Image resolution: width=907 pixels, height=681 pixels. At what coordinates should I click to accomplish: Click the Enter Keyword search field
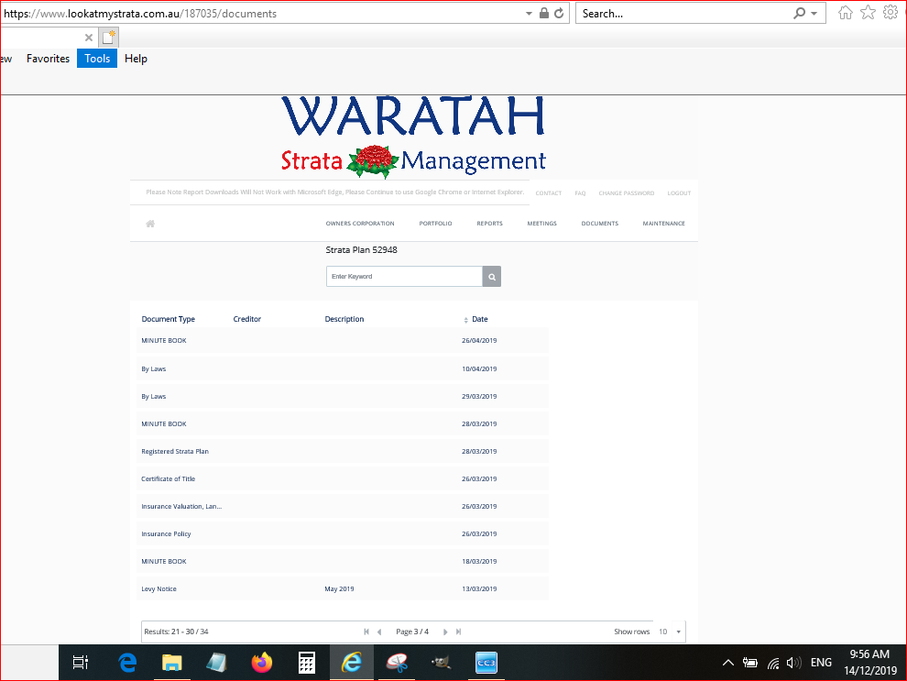click(x=404, y=277)
